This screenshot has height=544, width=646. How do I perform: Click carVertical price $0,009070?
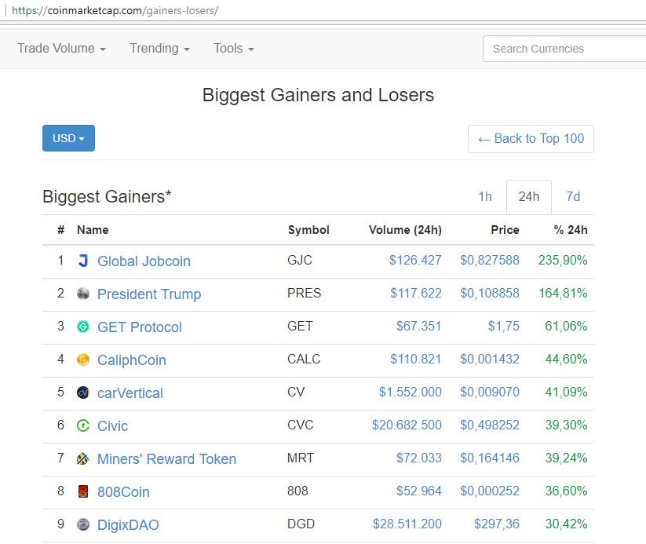(490, 392)
